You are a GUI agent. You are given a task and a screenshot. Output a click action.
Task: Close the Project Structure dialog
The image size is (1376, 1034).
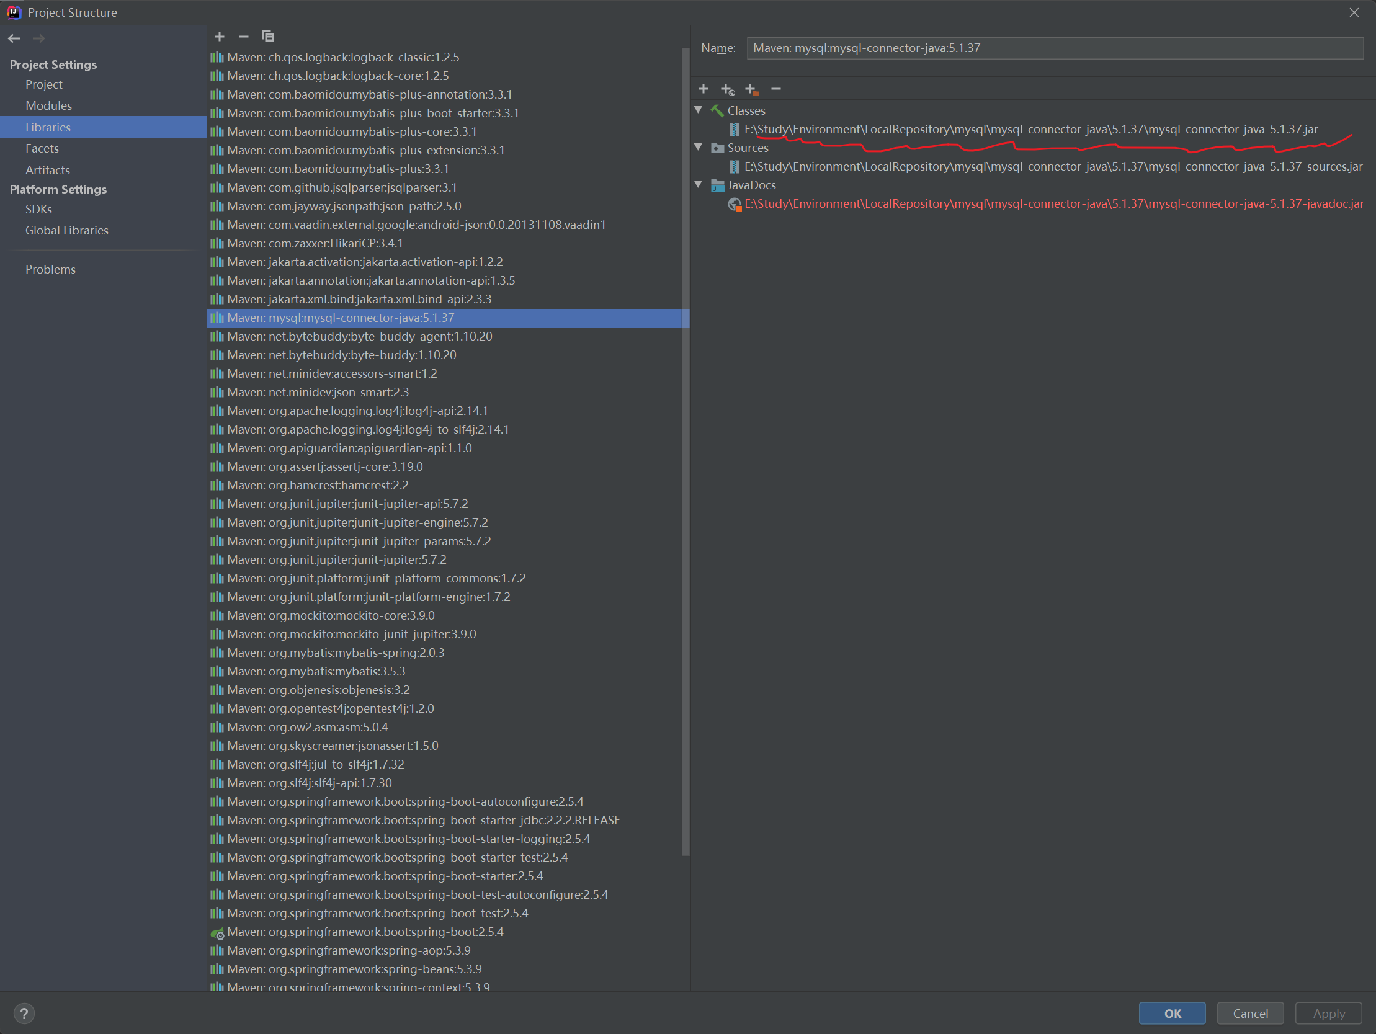[1354, 12]
